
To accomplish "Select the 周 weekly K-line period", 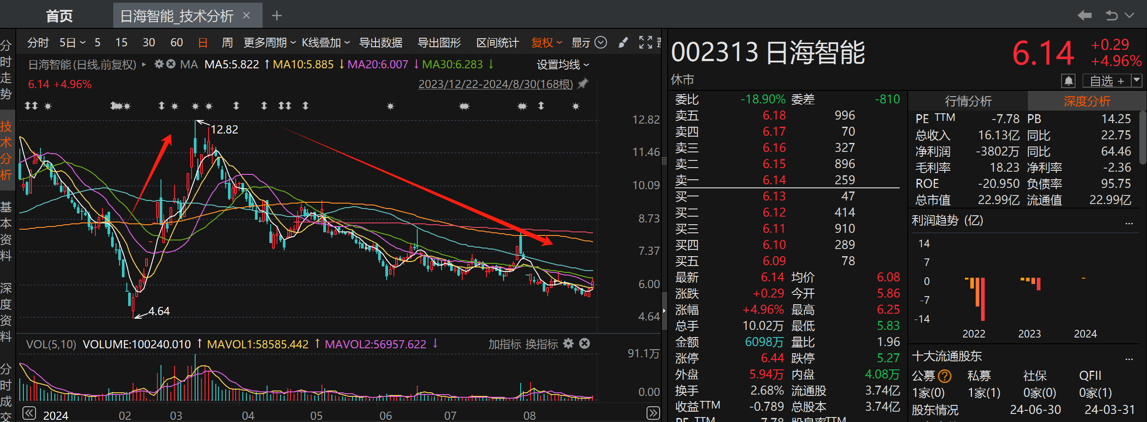I will coord(228,43).
